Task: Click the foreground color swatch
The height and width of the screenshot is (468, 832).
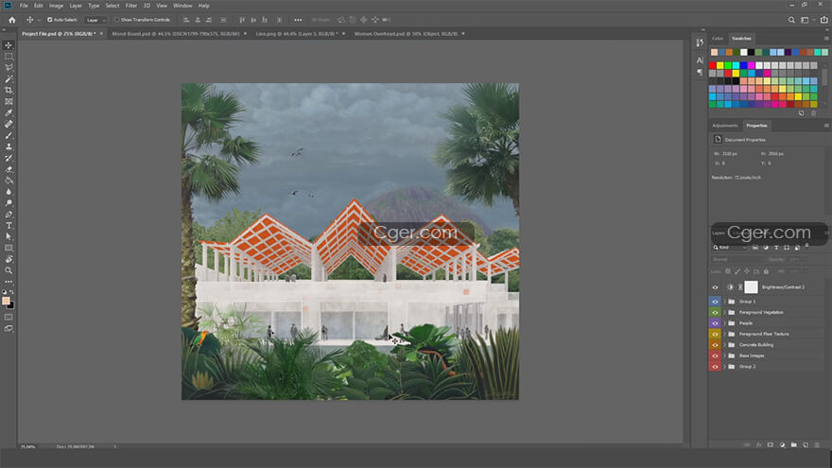Action: (6, 301)
